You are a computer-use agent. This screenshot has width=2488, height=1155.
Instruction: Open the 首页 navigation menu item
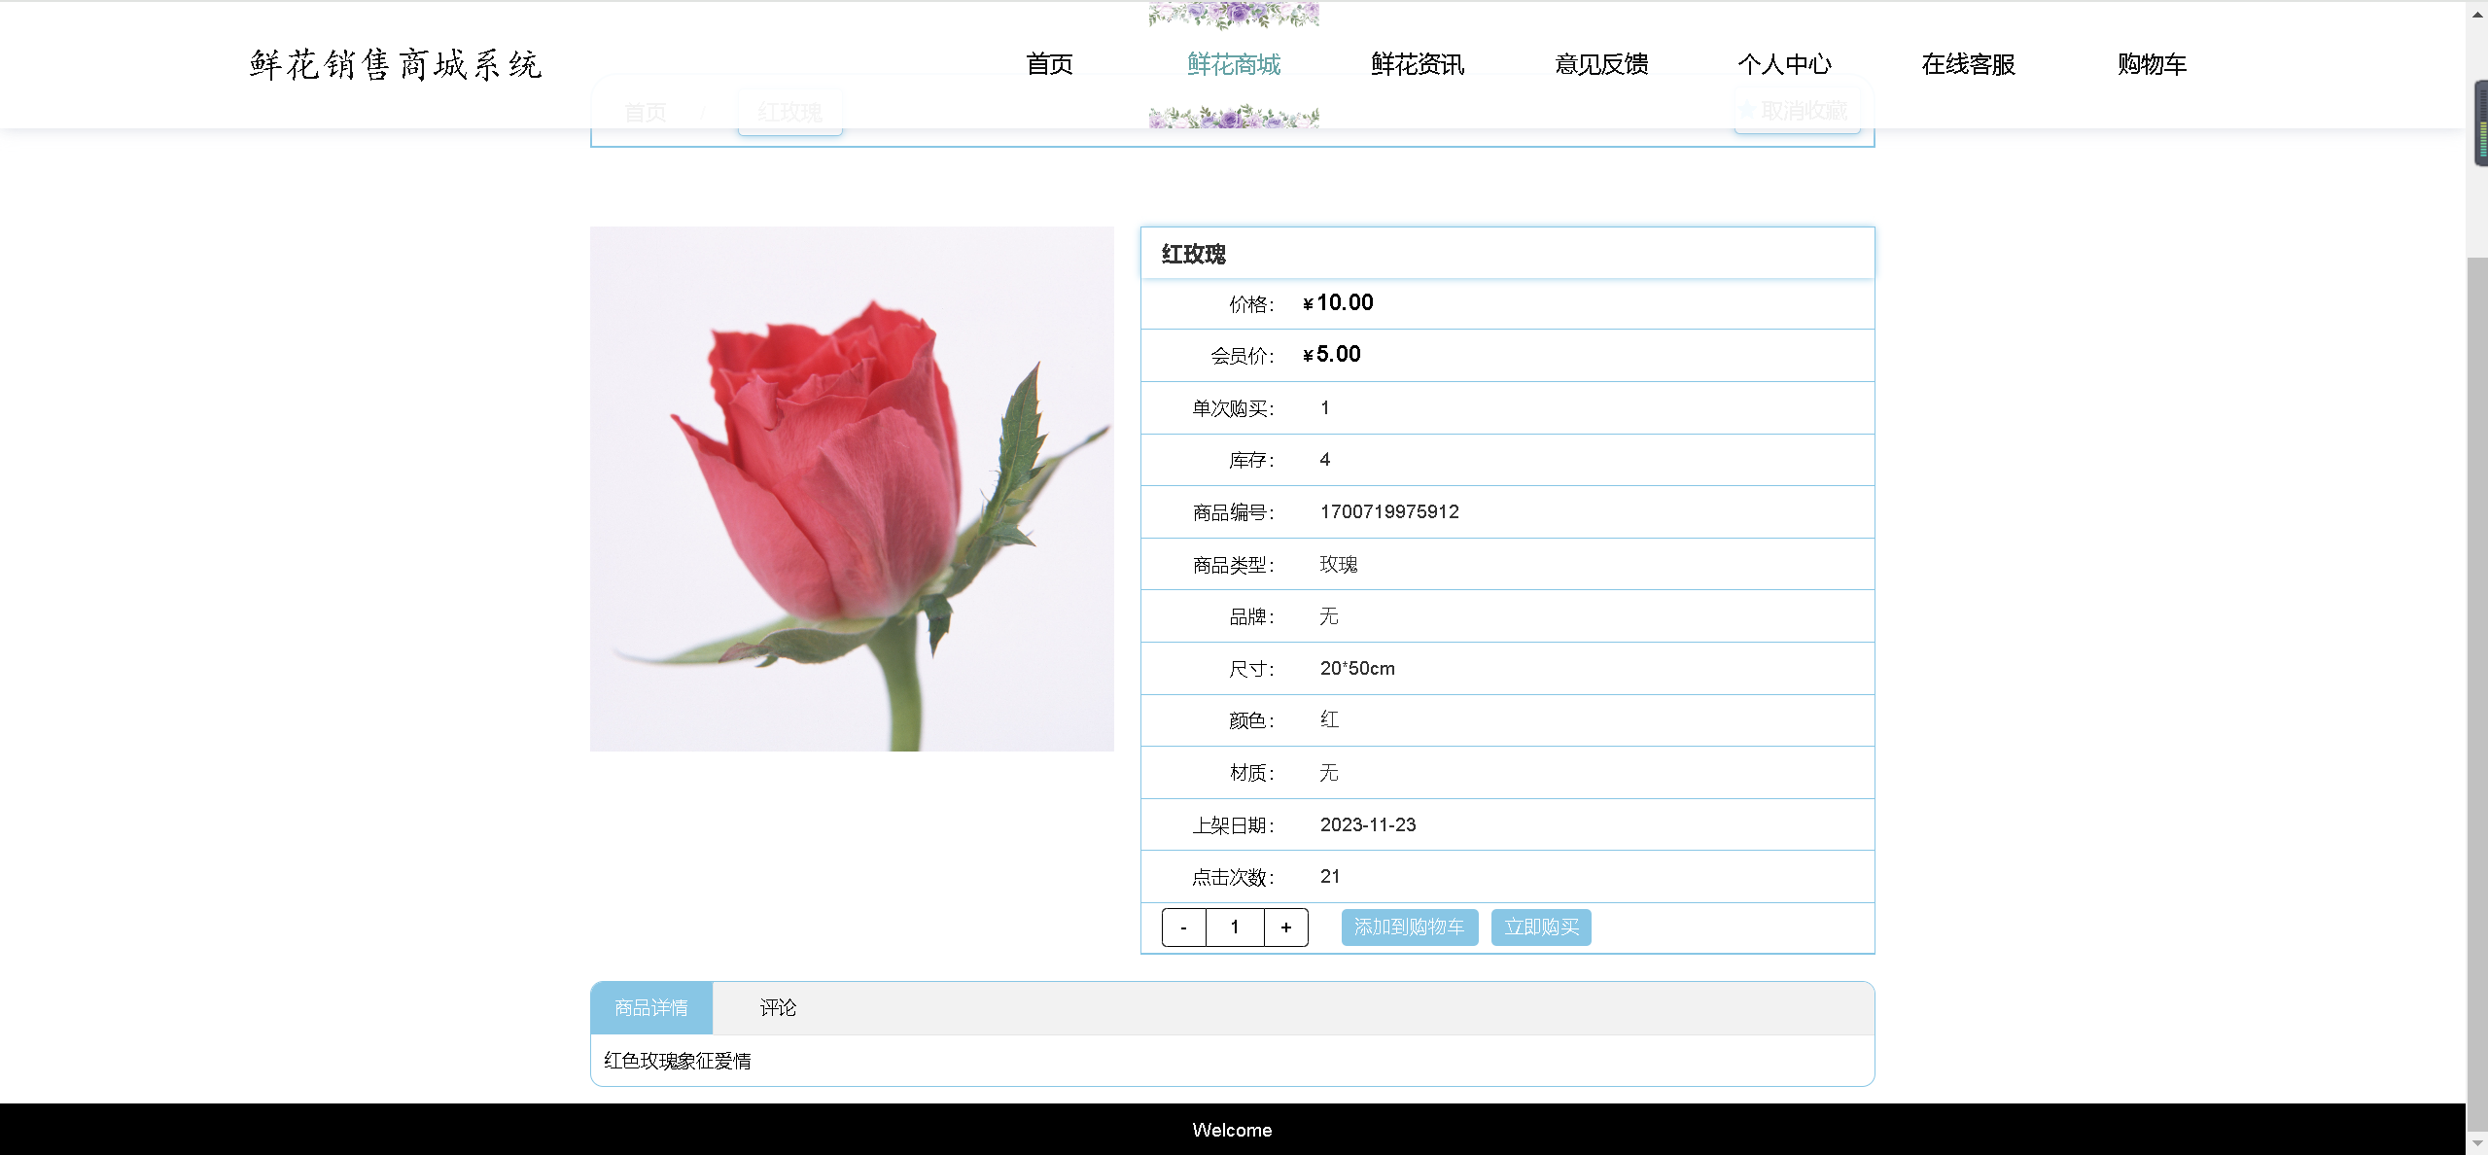pyautogui.click(x=1049, y=64)
